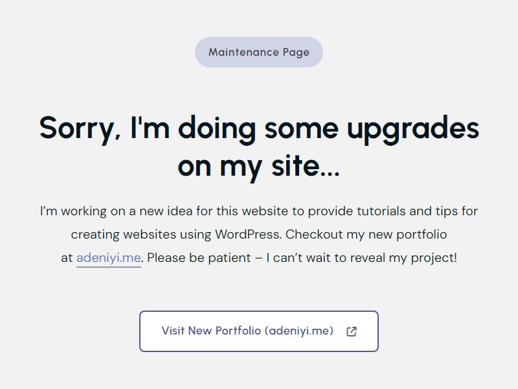The width and height of the screenshot is (518, 389).
Task: Click the "Checkout my new portfolio" phrase
Action: click(366, 235)
